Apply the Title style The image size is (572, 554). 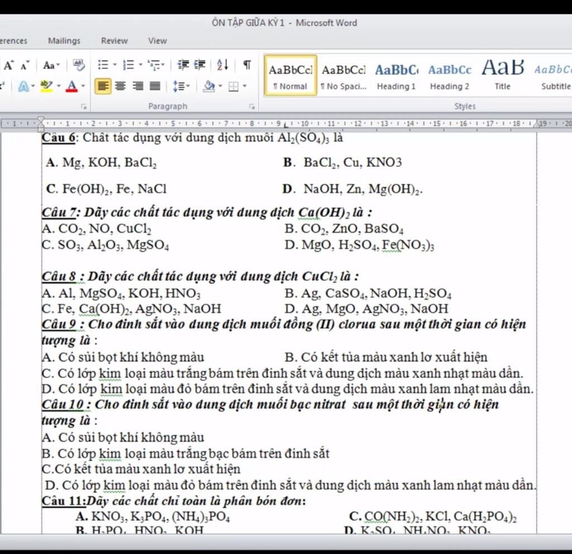click(502, 76)
